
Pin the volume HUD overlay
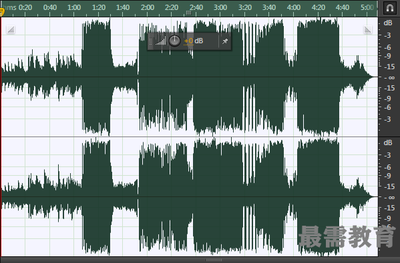(225, 41)
